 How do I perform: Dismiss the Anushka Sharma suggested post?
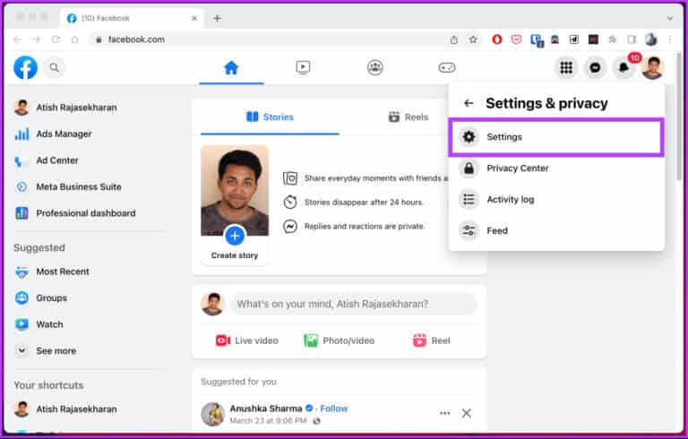point(467,413)
